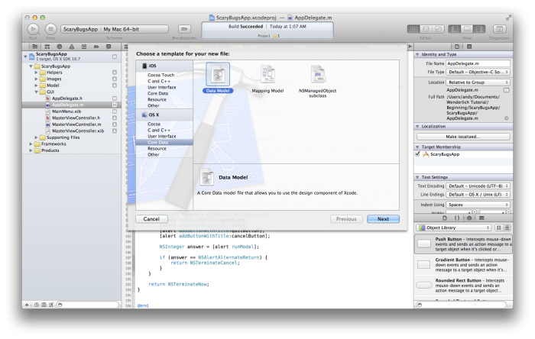Choose the NSManagedObject subclass template

pyautogui.click(x=318, y=74)
